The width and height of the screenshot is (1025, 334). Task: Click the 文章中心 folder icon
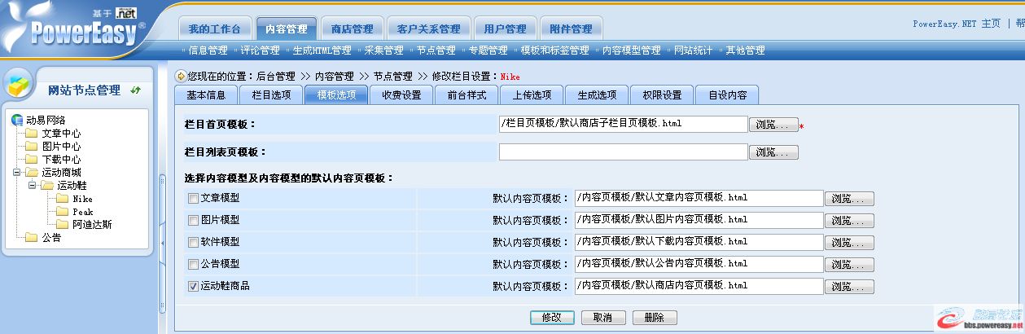(x=32, y=134)
